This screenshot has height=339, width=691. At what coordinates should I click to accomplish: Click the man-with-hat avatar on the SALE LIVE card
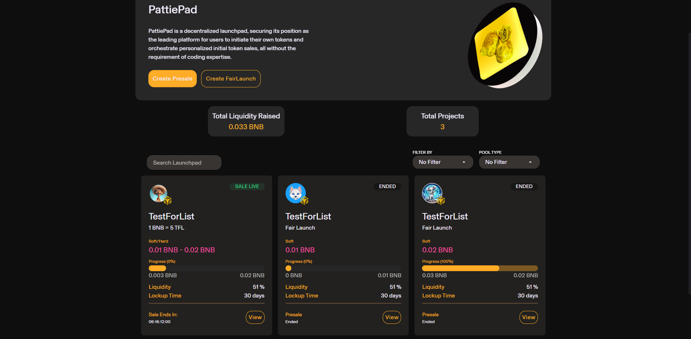(158, 193)
